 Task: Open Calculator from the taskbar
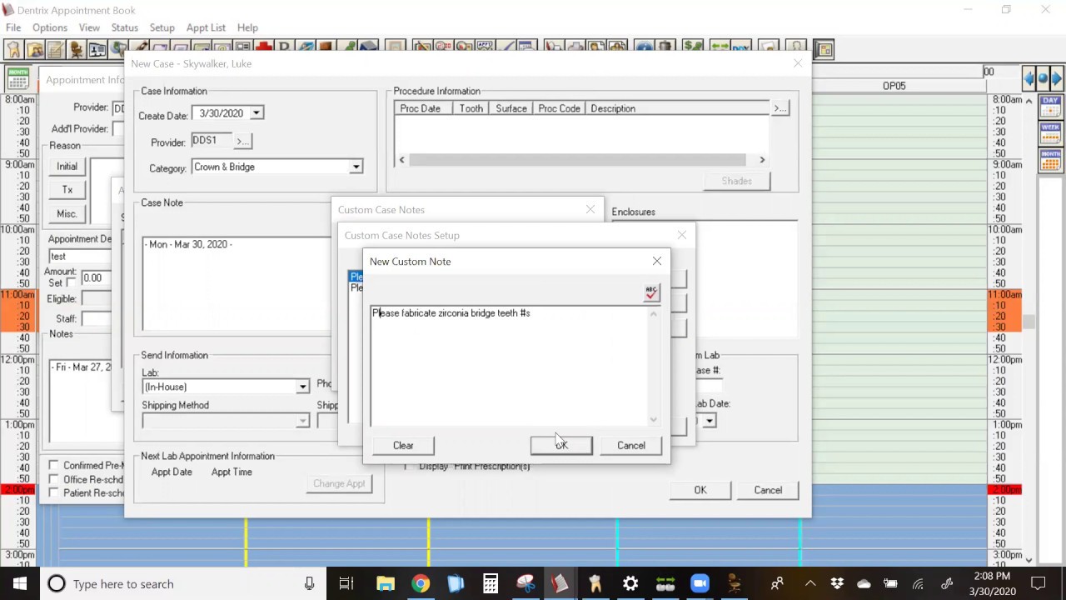coord(491,583)
